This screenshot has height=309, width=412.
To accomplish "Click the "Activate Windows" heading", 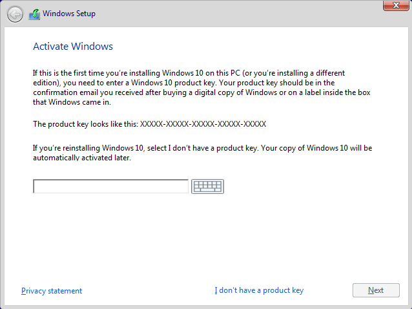I will (73, 47).
